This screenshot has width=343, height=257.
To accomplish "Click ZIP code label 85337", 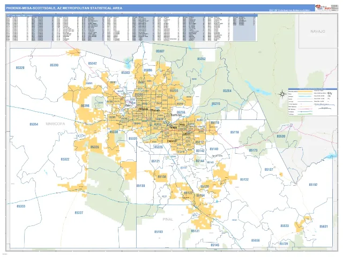I will (x=79, y=213).
